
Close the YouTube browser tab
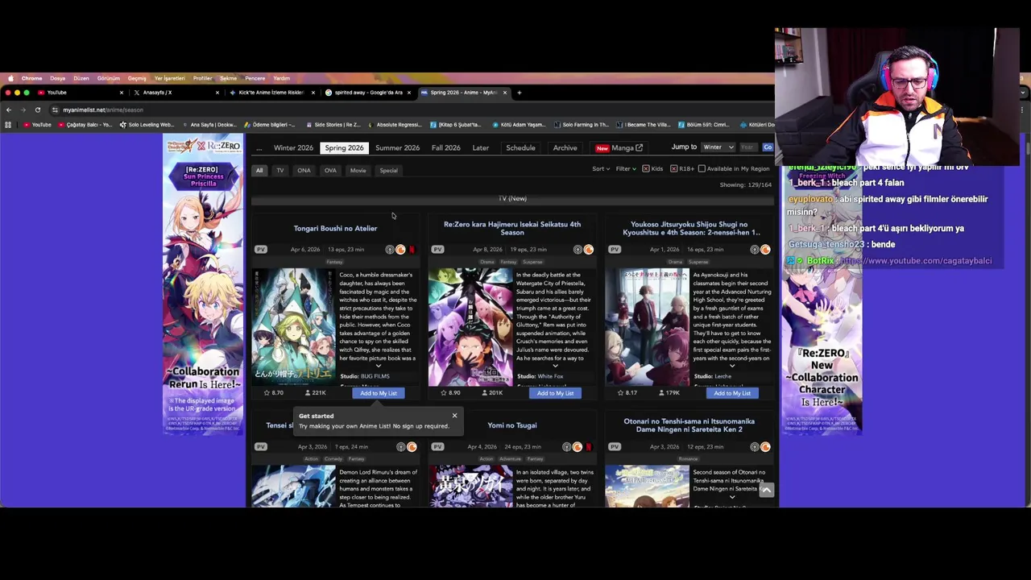121,93
